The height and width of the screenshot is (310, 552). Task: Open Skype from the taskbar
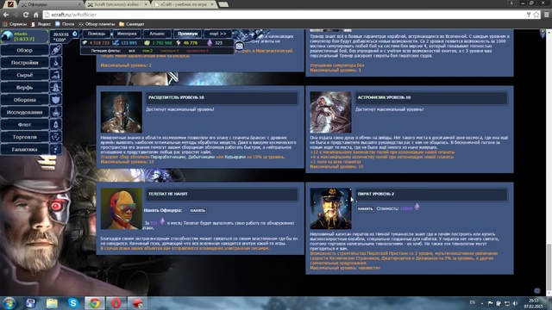[x=73, y=303]
